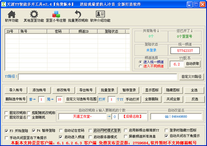
Task: Click the 修改帐号 button
Action: click(63, 90)
